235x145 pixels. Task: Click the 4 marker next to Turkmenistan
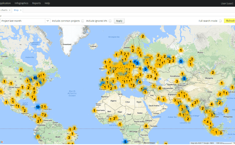pyautogui.click(x=160, y=88)
